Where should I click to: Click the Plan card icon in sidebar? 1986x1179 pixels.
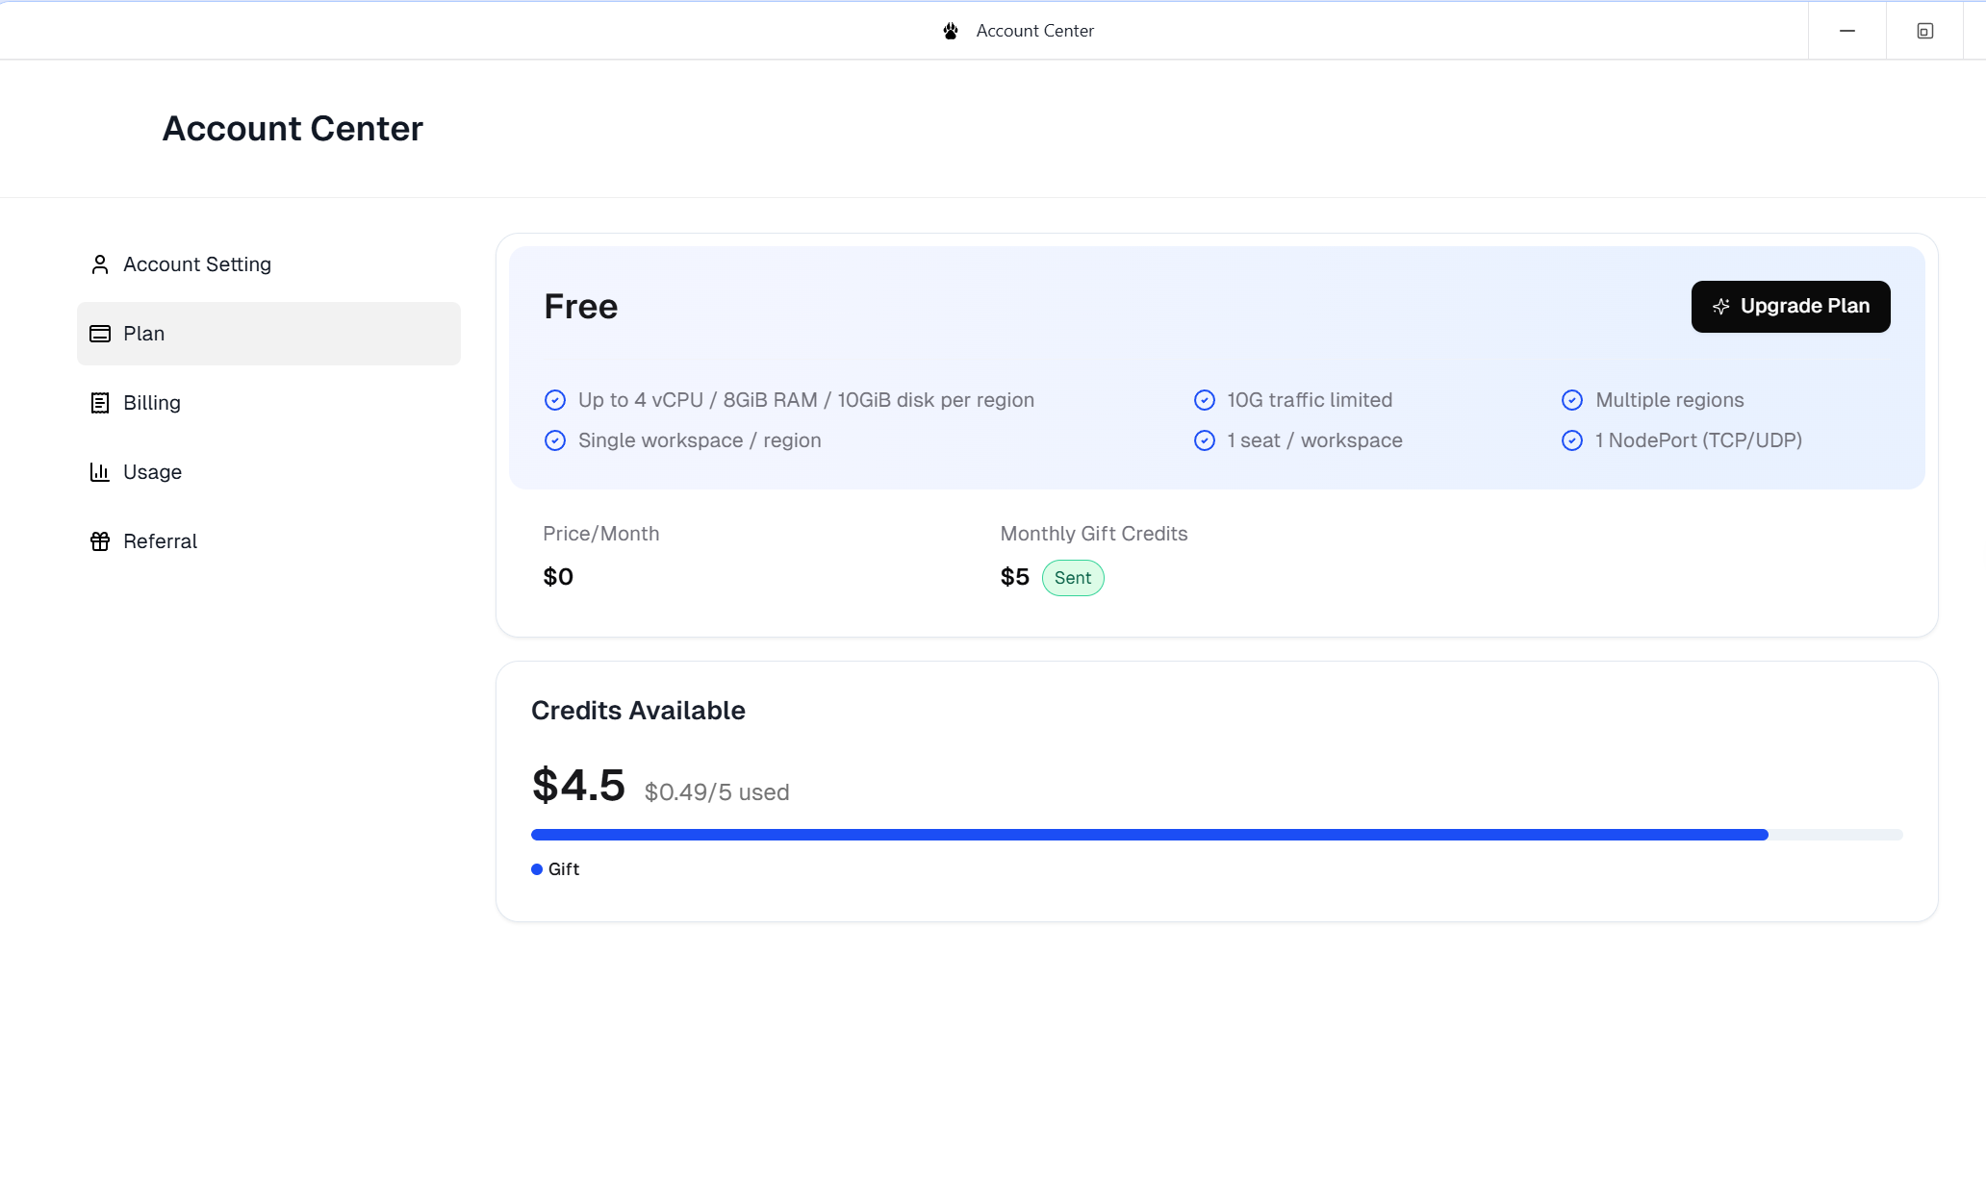100,334
